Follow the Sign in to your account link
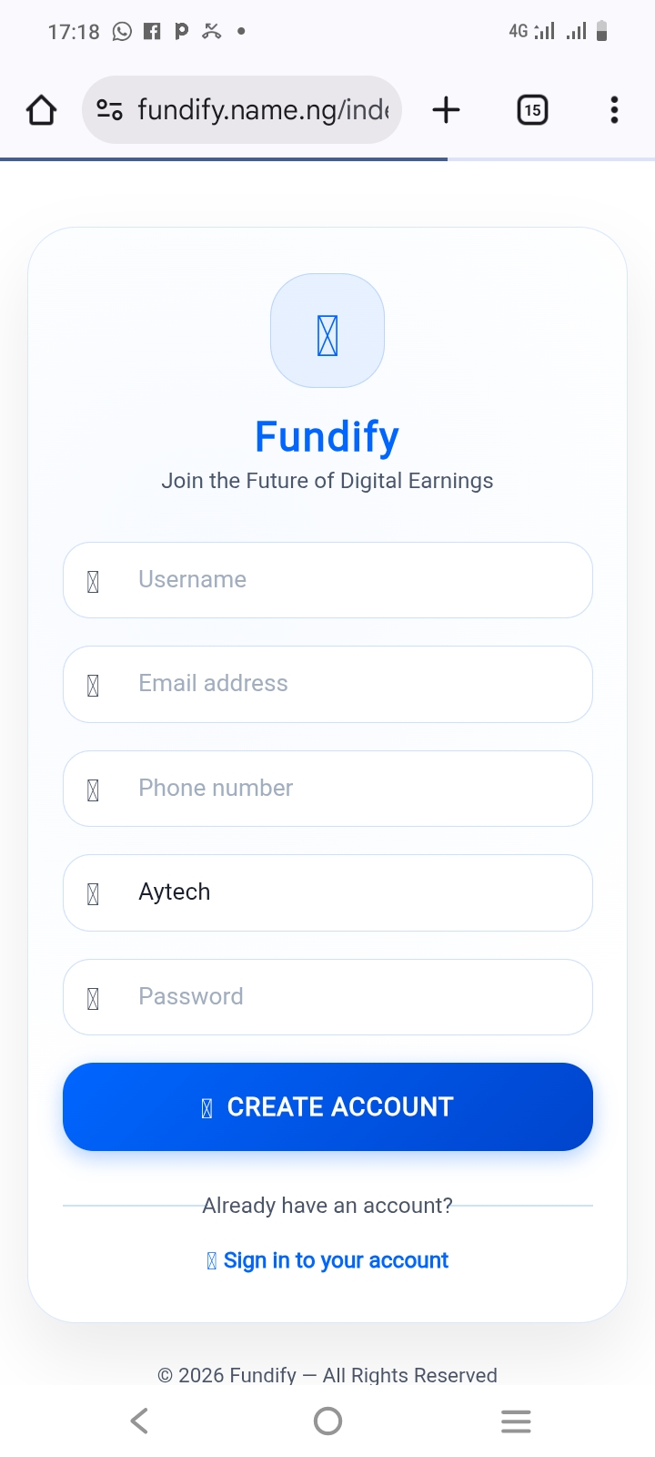 tap(335, 1260)
